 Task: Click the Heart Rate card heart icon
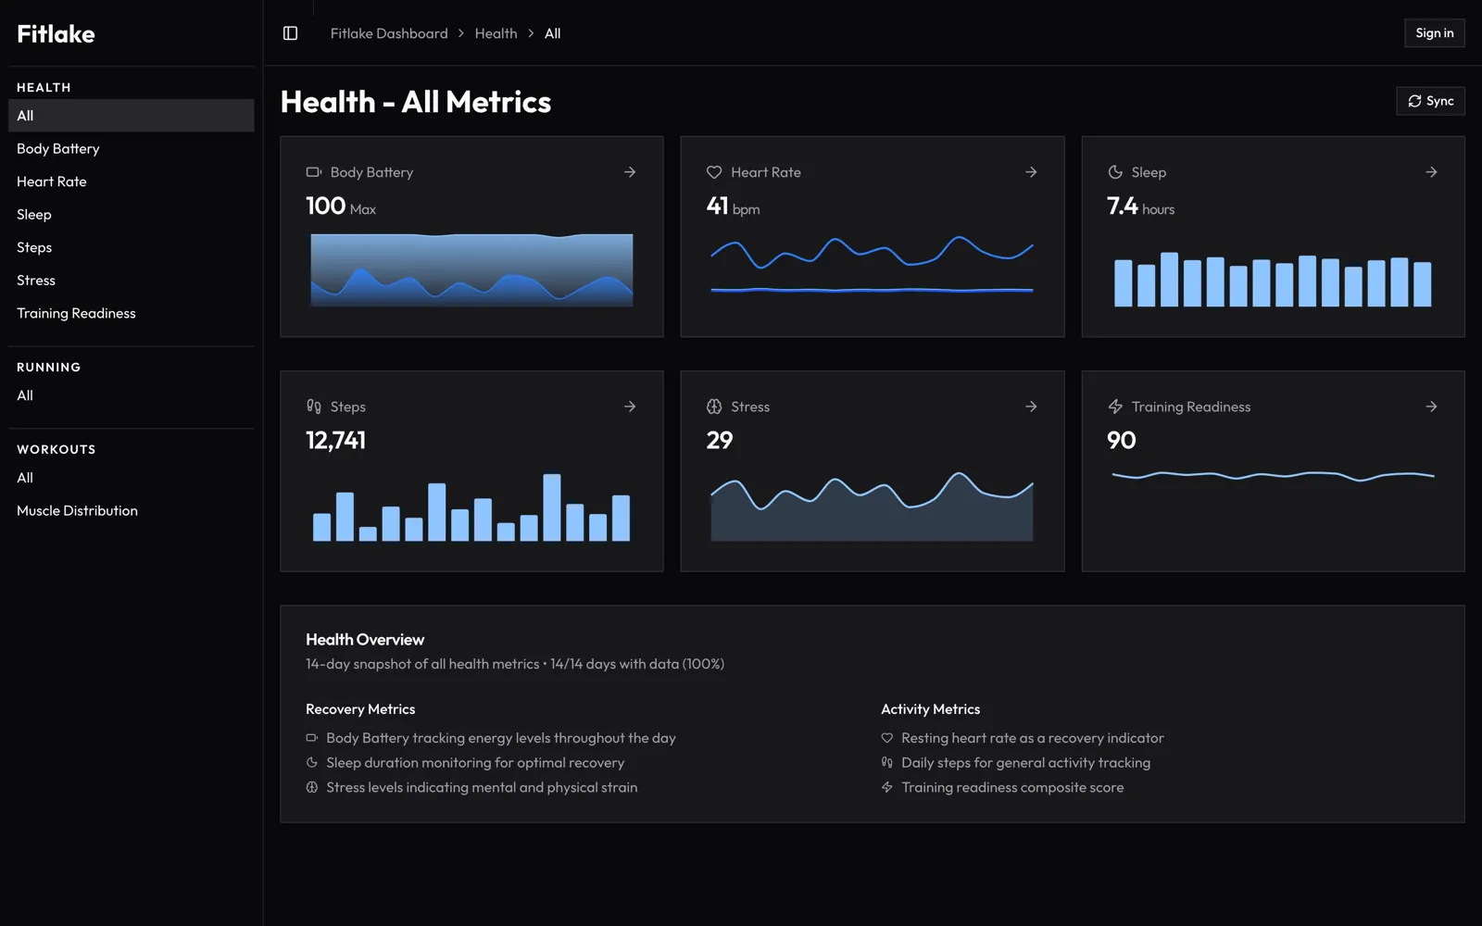pyautogui.click(x=714, y=172)
